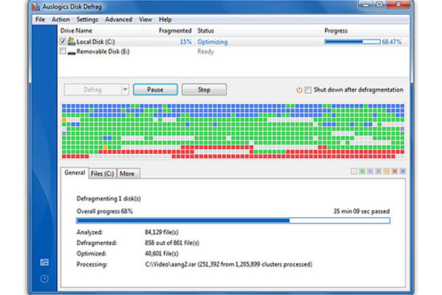The width and height of the screenshot is (442, 295).
Task: Switch to the More tab
Action: (127, 174)
